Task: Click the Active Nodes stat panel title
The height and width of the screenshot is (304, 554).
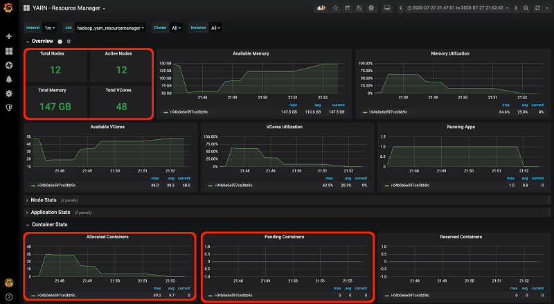Action: (x=118, y=53)
